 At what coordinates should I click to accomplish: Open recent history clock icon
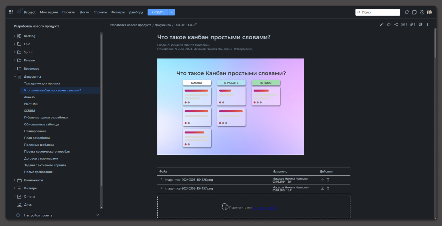422,12
